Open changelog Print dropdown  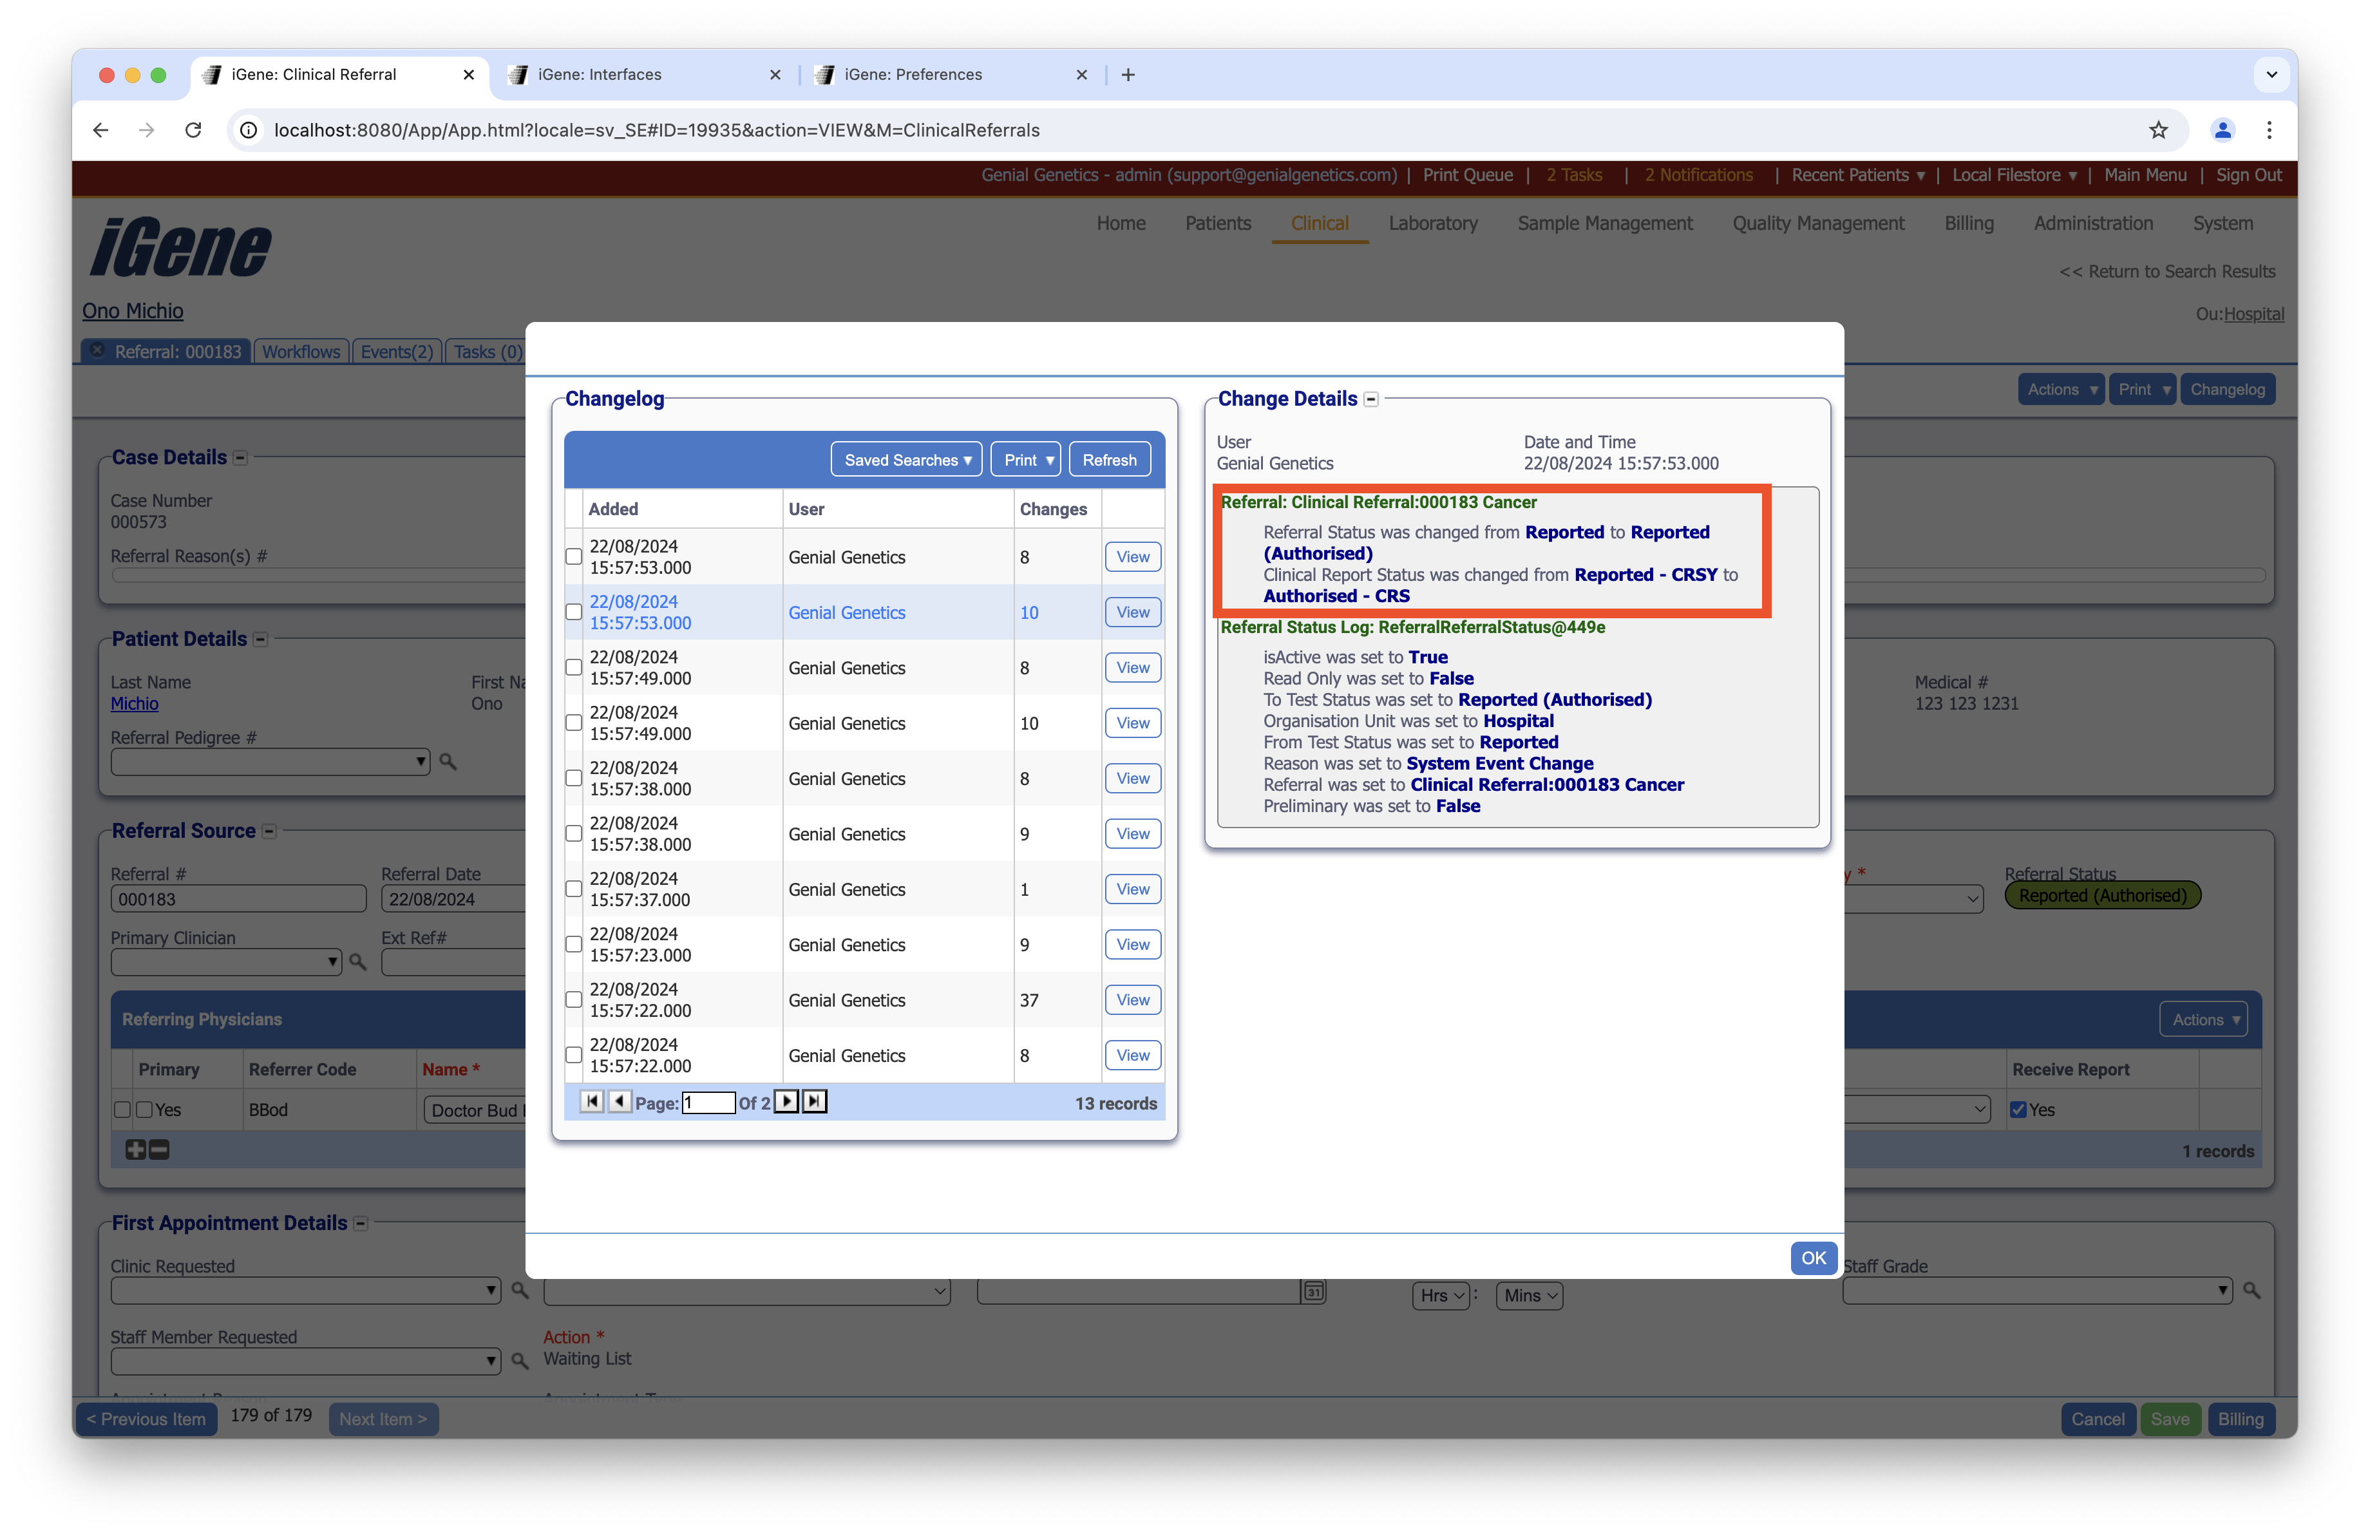coord(1026,460)
